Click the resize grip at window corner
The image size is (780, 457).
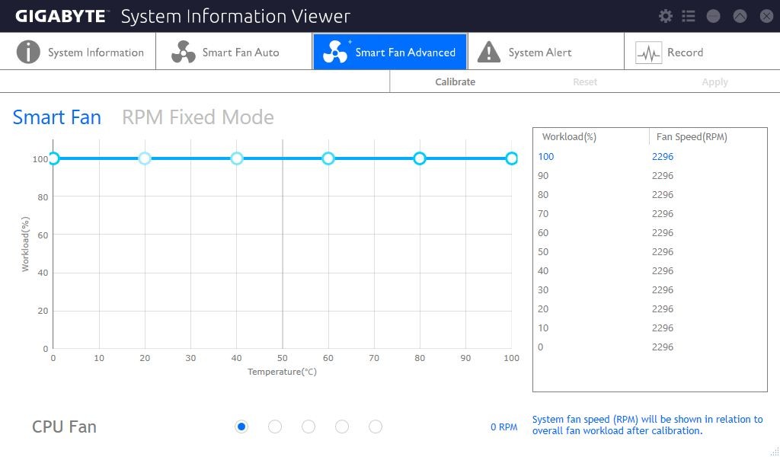tap(775, 452)
